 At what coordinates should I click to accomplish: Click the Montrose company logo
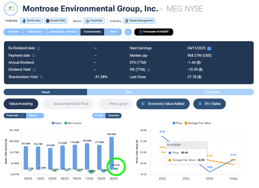point(11,9)
